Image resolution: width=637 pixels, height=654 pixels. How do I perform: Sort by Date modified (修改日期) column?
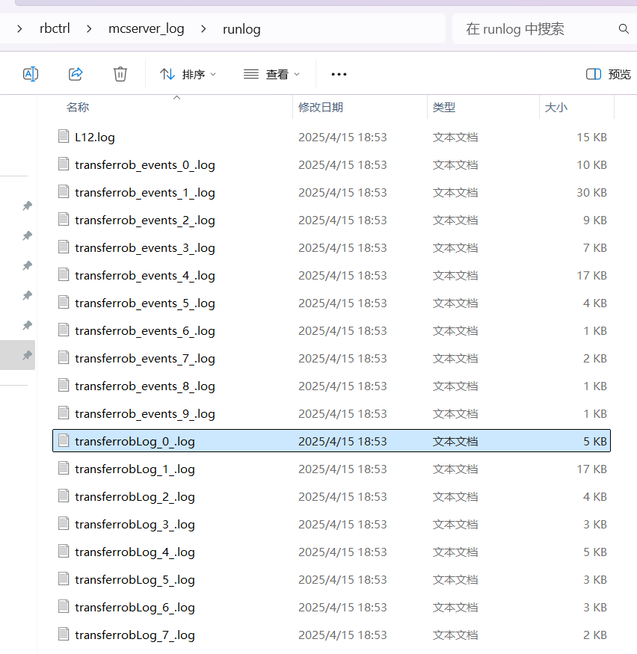(321, 108)
